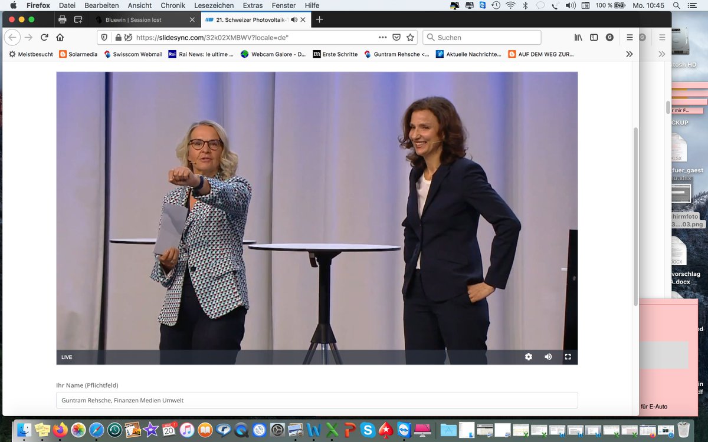Open Spotlight search in menu bar
This screenshot has width=708, height=442.
click(676, 5)
